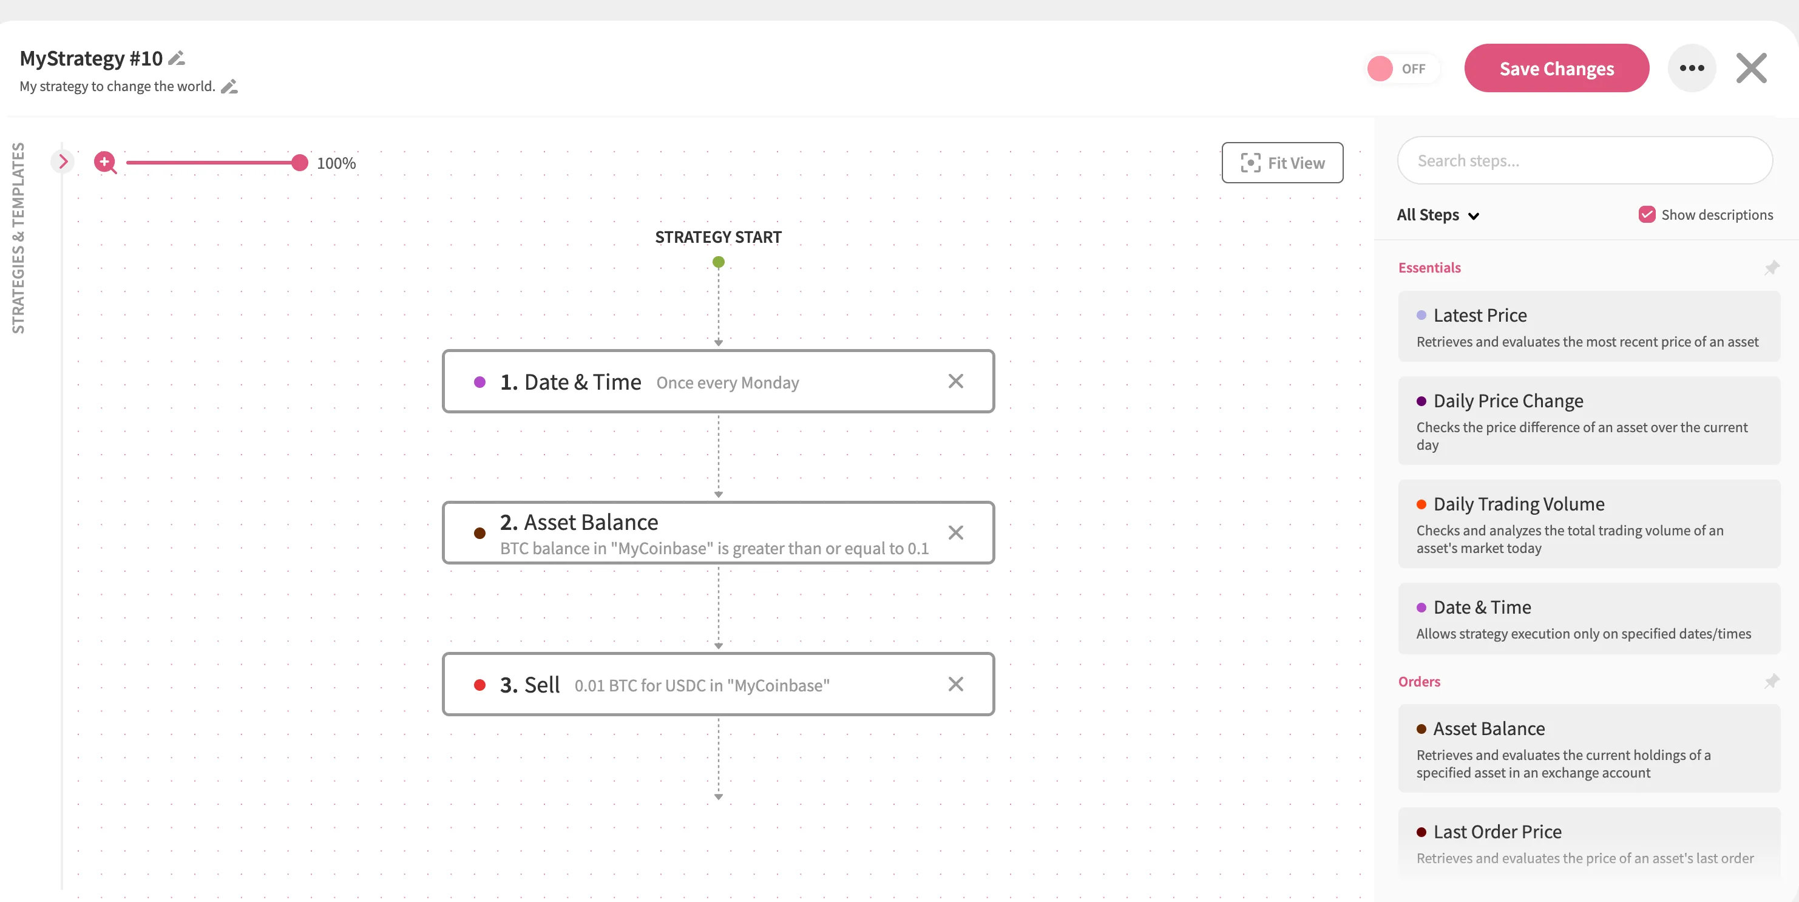Click the green Strategy Start dot
Viewport: 1799px width, 902px height.
pos(718,262)
